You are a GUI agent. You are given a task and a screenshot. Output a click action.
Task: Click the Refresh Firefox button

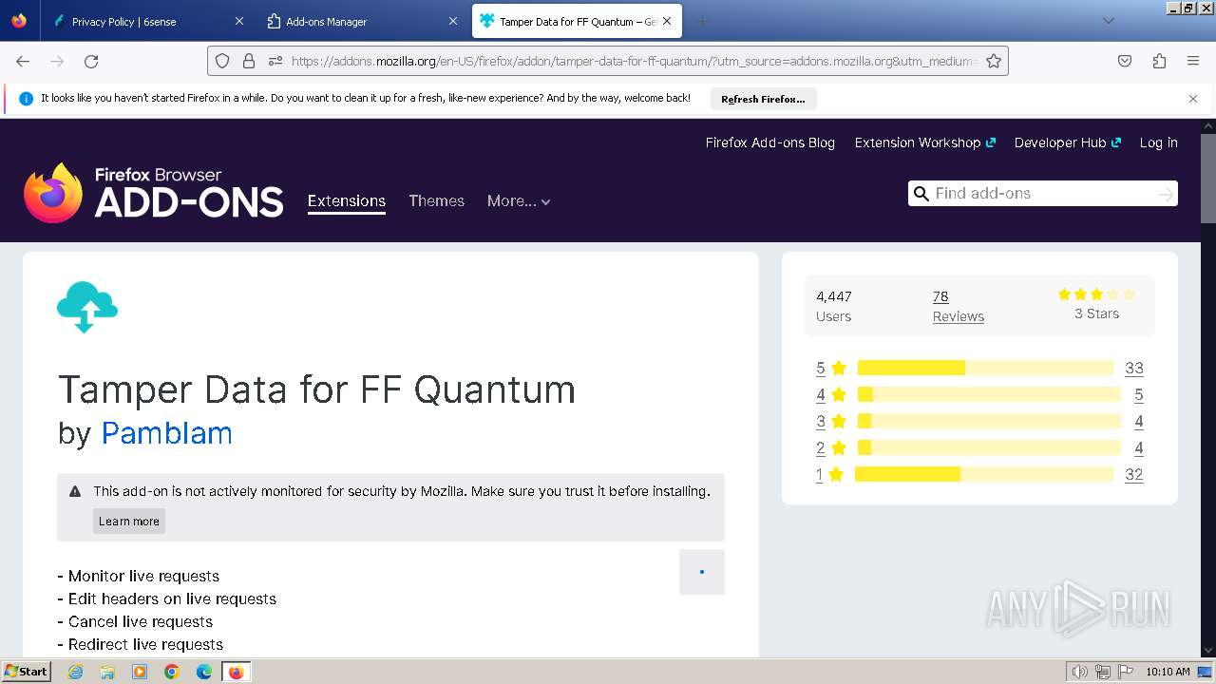[763, 99]
